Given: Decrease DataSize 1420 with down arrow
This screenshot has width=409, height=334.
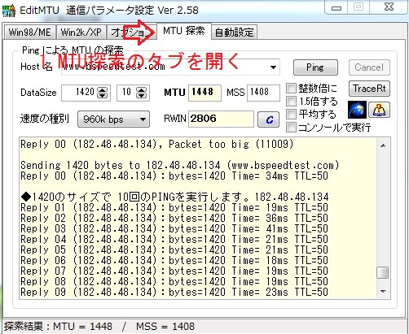Looking at the screenshot, I should pos(103,95).
